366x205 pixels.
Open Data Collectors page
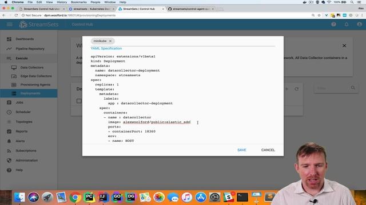pyautogui.click(x=32, y=67)
